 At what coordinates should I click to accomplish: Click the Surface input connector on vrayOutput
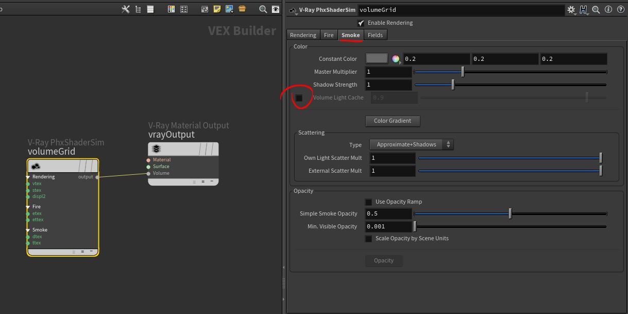point(148,167)
